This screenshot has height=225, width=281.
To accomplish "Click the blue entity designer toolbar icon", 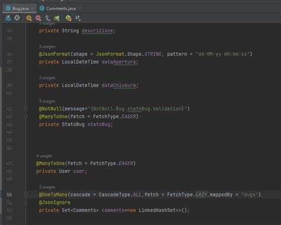I will (x=8, y=18).
